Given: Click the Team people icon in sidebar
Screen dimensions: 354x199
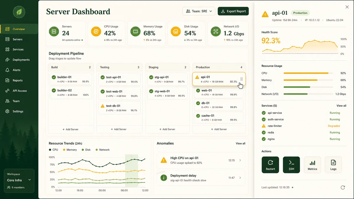Looking at the screenshot, I should coord(7,101).
